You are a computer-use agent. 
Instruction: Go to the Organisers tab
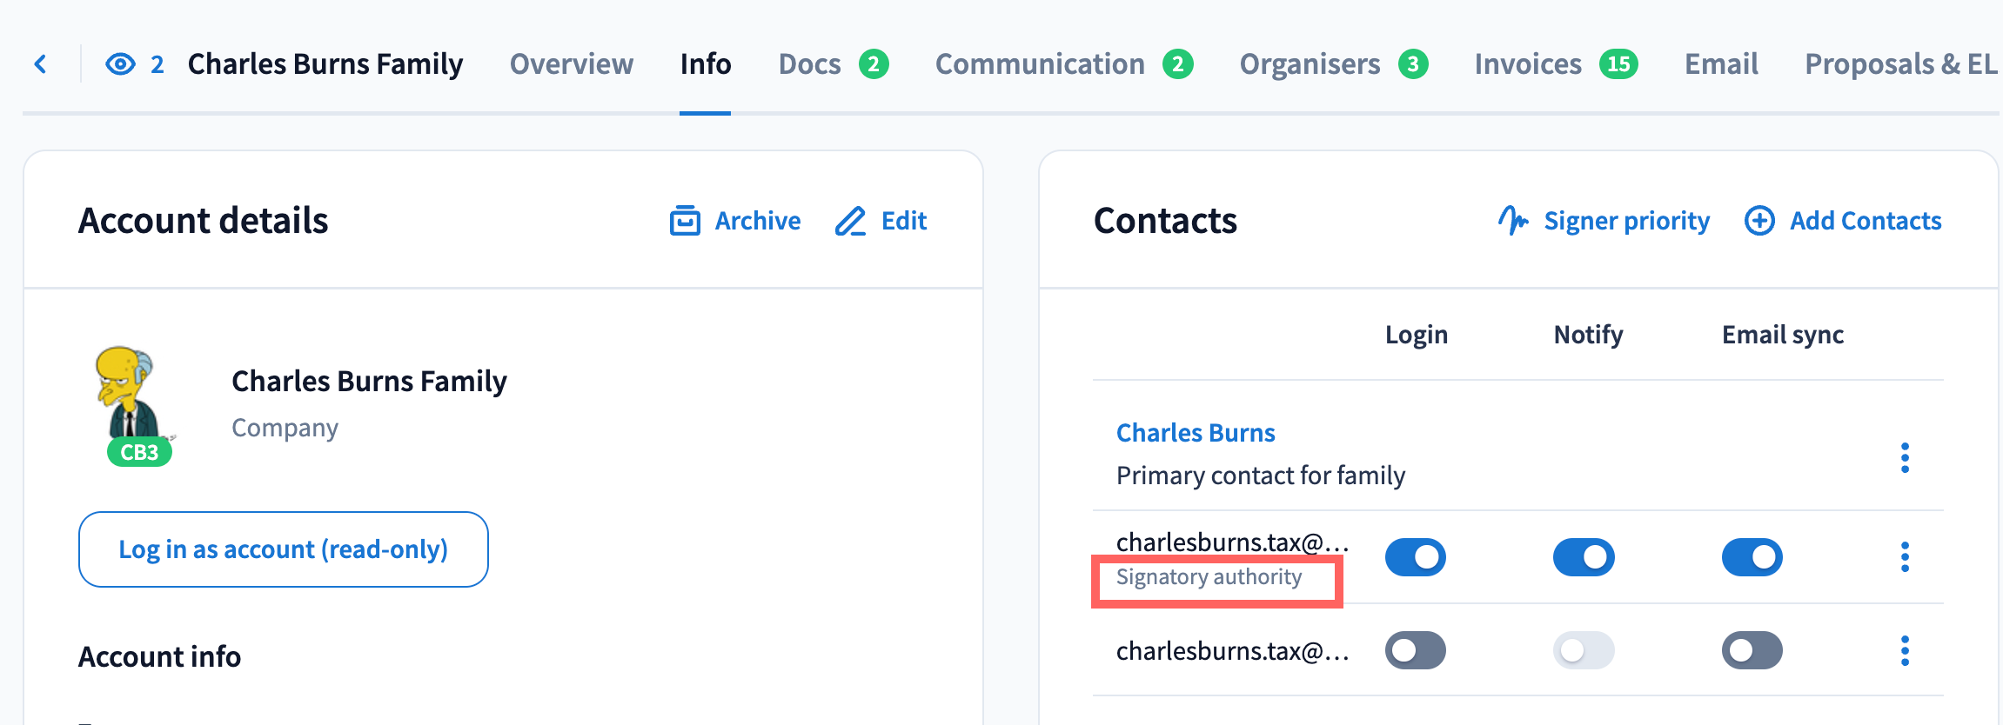1310,64
